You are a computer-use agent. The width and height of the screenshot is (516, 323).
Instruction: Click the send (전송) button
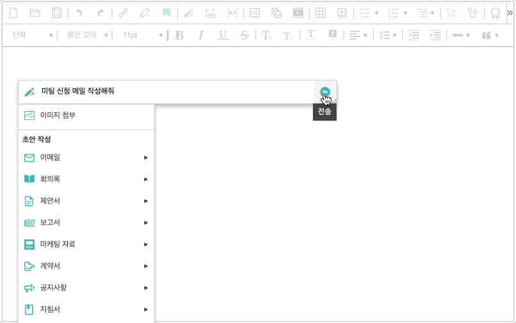(325, 92)
